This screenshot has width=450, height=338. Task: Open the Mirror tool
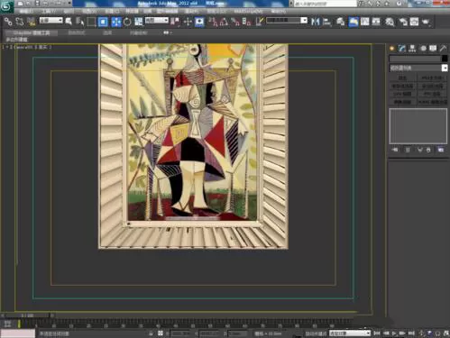pos(315,22)
